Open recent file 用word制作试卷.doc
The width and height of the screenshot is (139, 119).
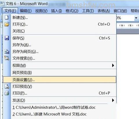[x=54, y=107]
